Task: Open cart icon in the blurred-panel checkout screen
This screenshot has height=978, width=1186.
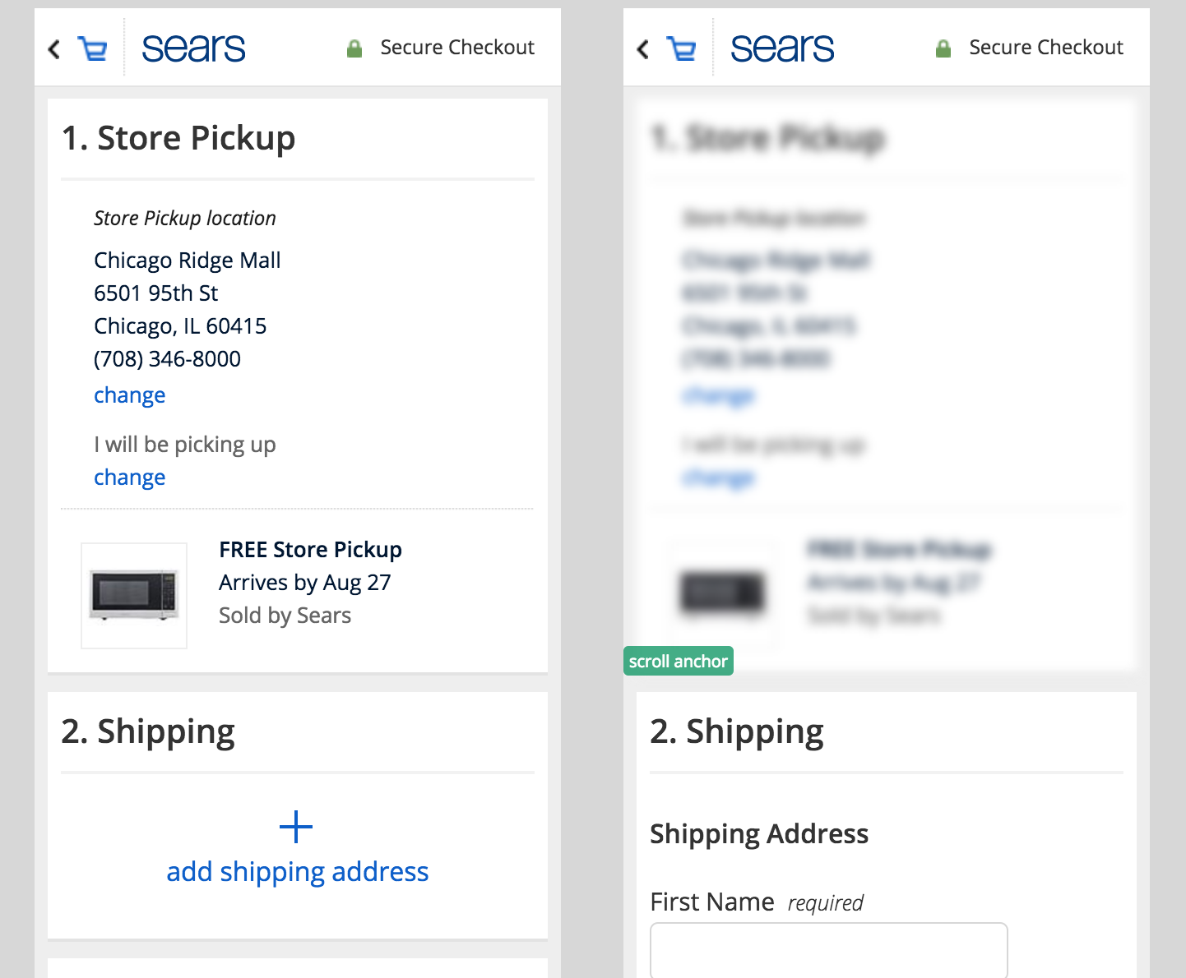Action: pyautogui.click(x=681, y=49)
